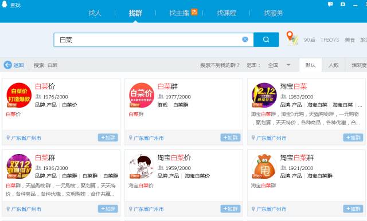Join the 淘宝白菜群 group with 1921/2000 members
The width and height of the screenshot is (367, 221).
(353, 208)
